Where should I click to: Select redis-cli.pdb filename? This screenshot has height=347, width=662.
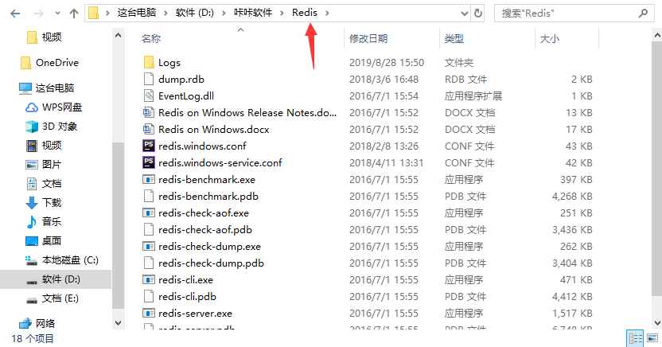pos(188,296)
